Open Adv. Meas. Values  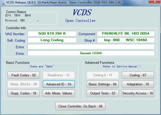[x=59, y=93]
